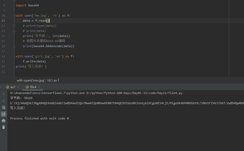This screenshot has height=151, width=244.
Task: Click the '写入完成!' console output line
Action: tap(18, 108)
